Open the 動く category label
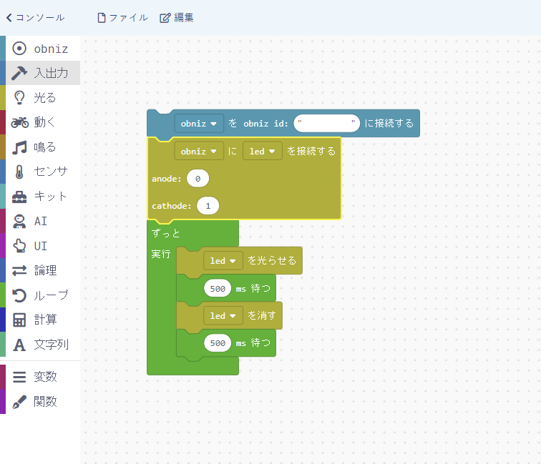This screenshot has width=541, height=464. click(44, 122)
